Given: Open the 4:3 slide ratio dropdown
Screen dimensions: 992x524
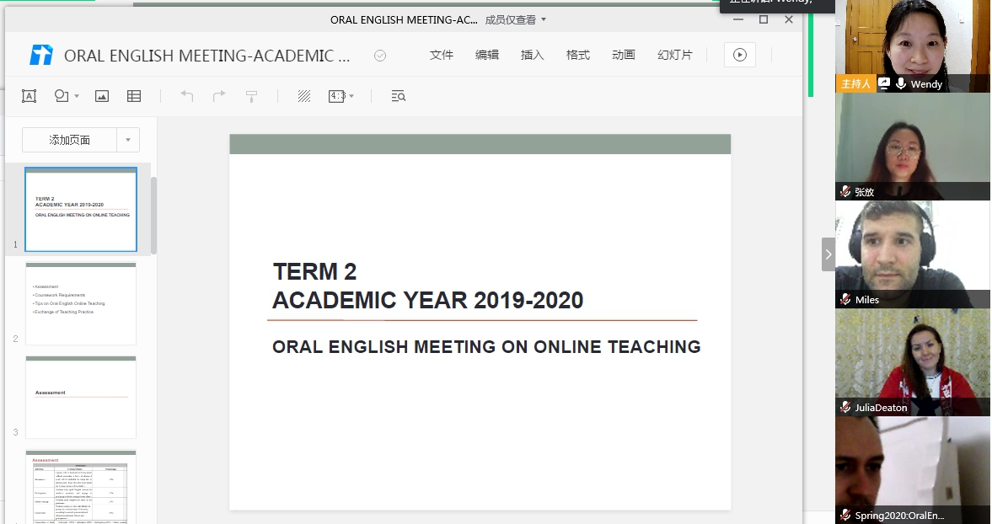Looking at the screenshot, I should (341, 96).
